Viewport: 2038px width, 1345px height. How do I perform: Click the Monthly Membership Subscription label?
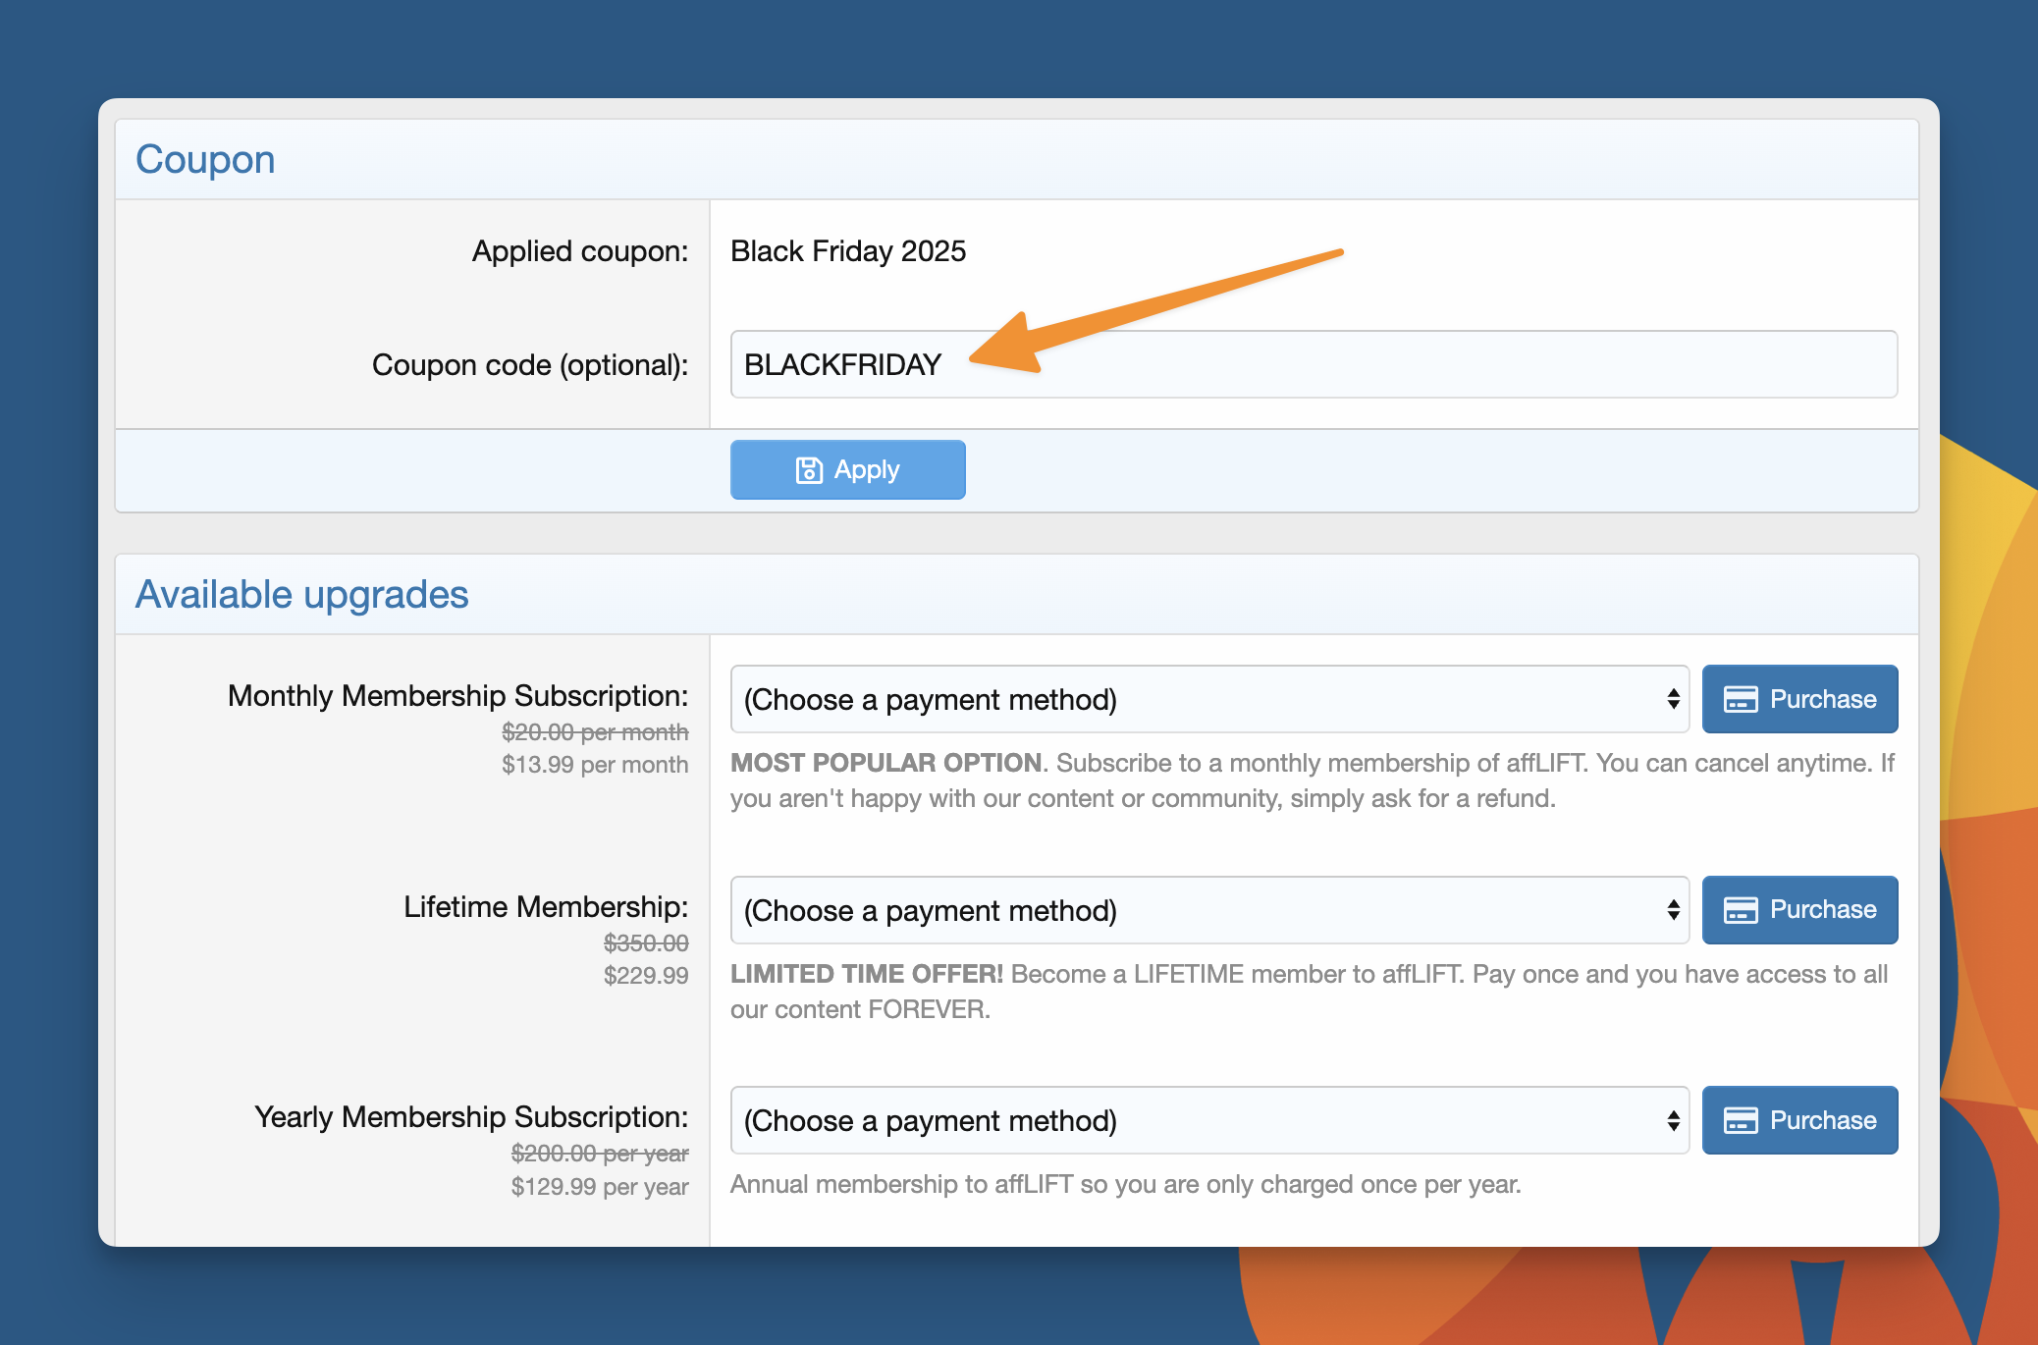pos(457,696)
